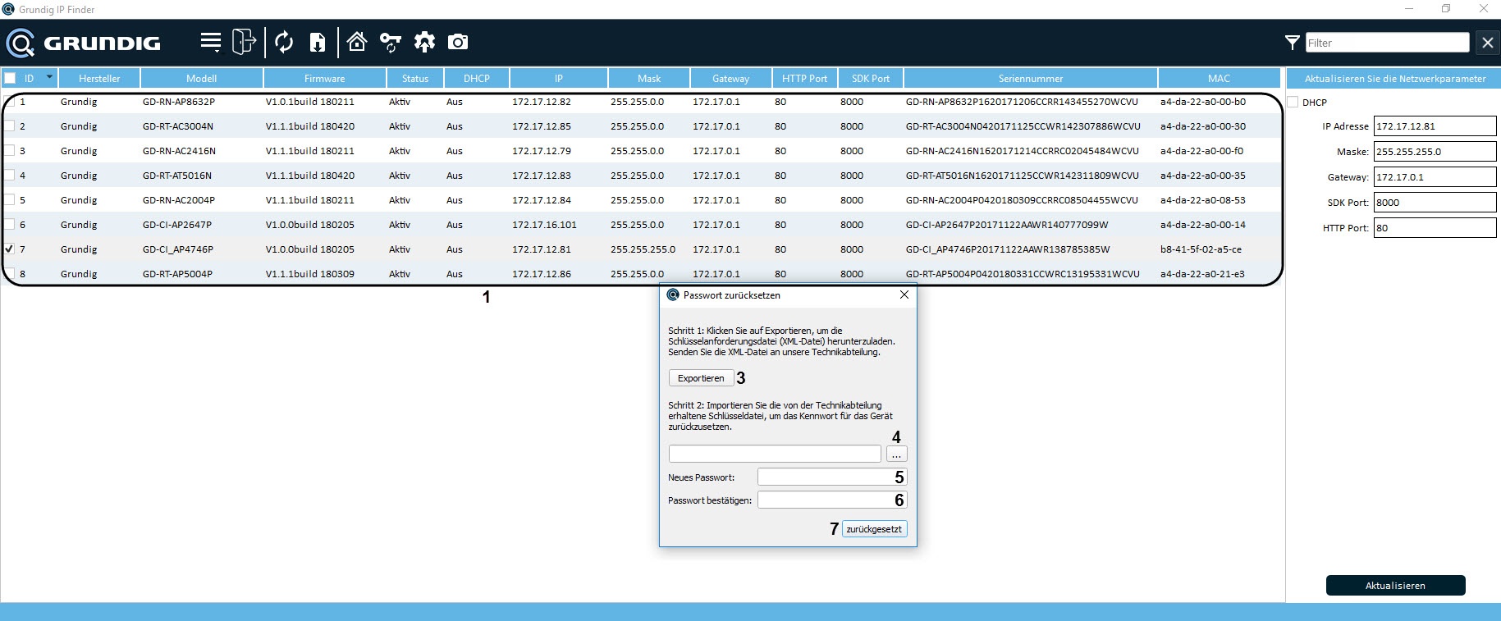The height and width of the screenshot is (621, 1501).
Task: Click the exit door icon
Action: tap(244, 42)
